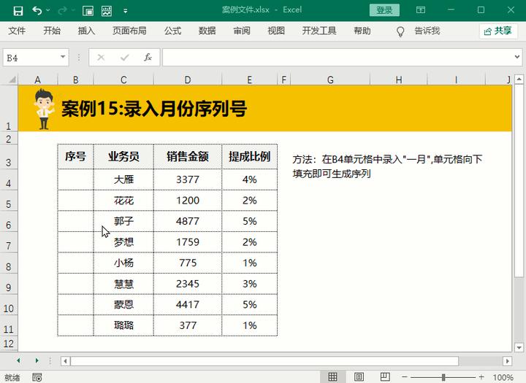Select Normal view icon in status bar
This screenshot has height=383, width=526.
click(333, 377)
